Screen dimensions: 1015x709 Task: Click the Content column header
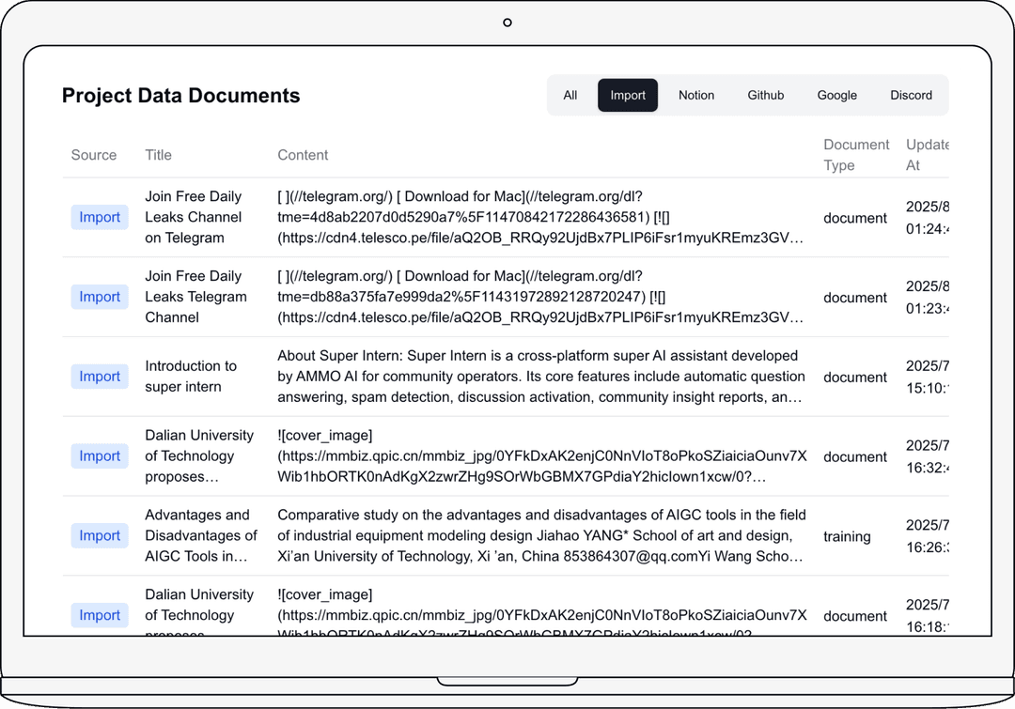(303, 155)
